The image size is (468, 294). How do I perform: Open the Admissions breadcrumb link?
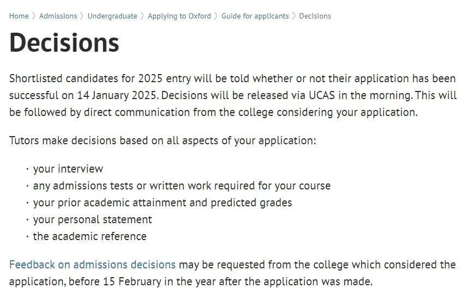click(x=58, y=16)
